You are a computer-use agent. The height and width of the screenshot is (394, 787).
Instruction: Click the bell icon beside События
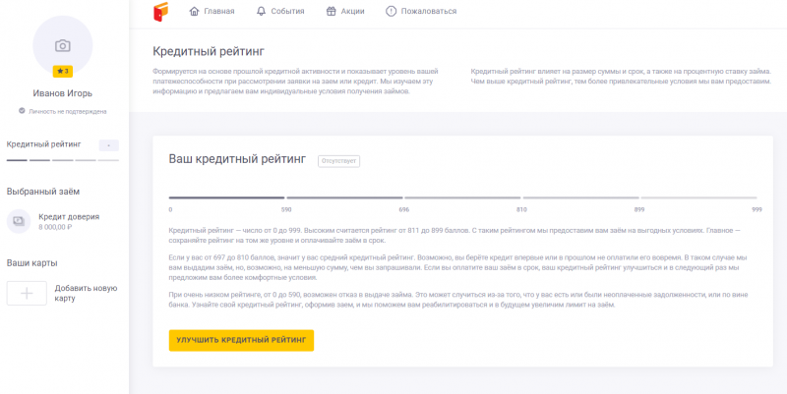260,12
